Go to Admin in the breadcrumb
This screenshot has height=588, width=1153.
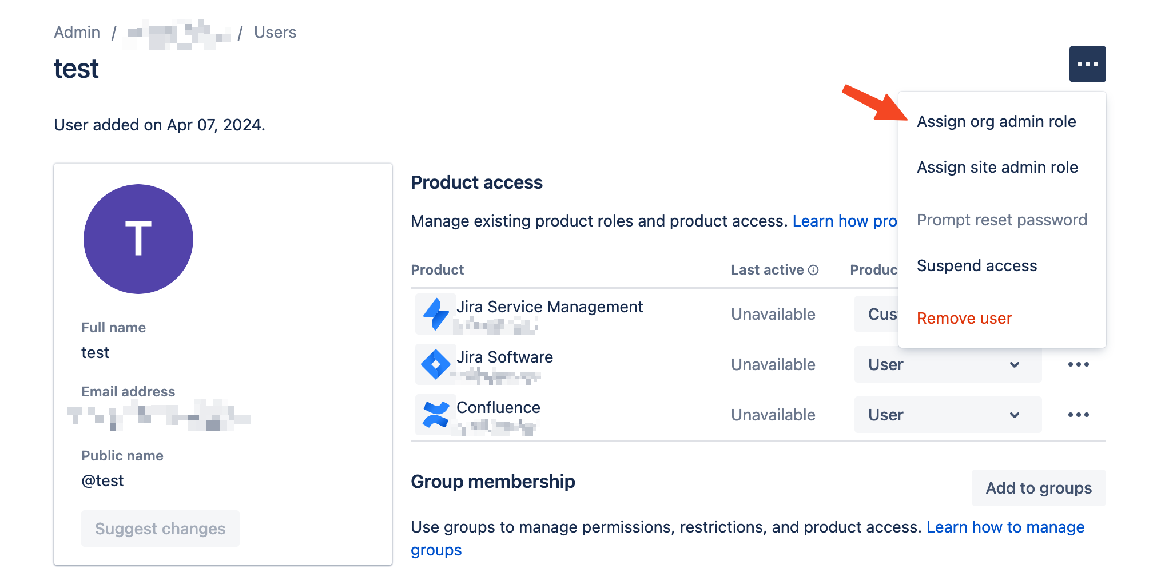77,33
